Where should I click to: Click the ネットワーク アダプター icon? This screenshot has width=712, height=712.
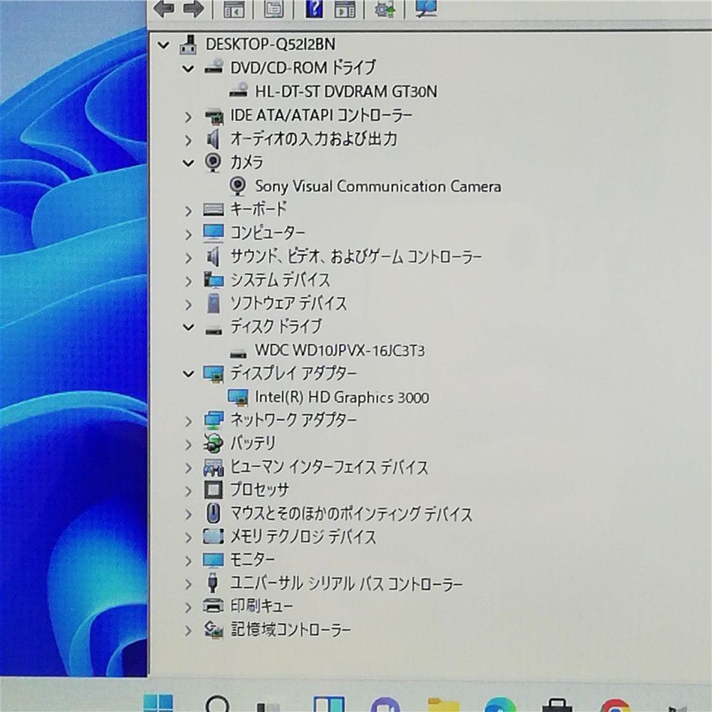point(213,421)
